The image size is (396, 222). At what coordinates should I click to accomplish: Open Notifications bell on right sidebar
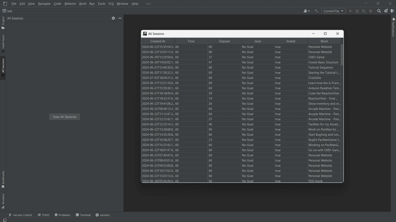pyautogui.click(x=393, y=21)
